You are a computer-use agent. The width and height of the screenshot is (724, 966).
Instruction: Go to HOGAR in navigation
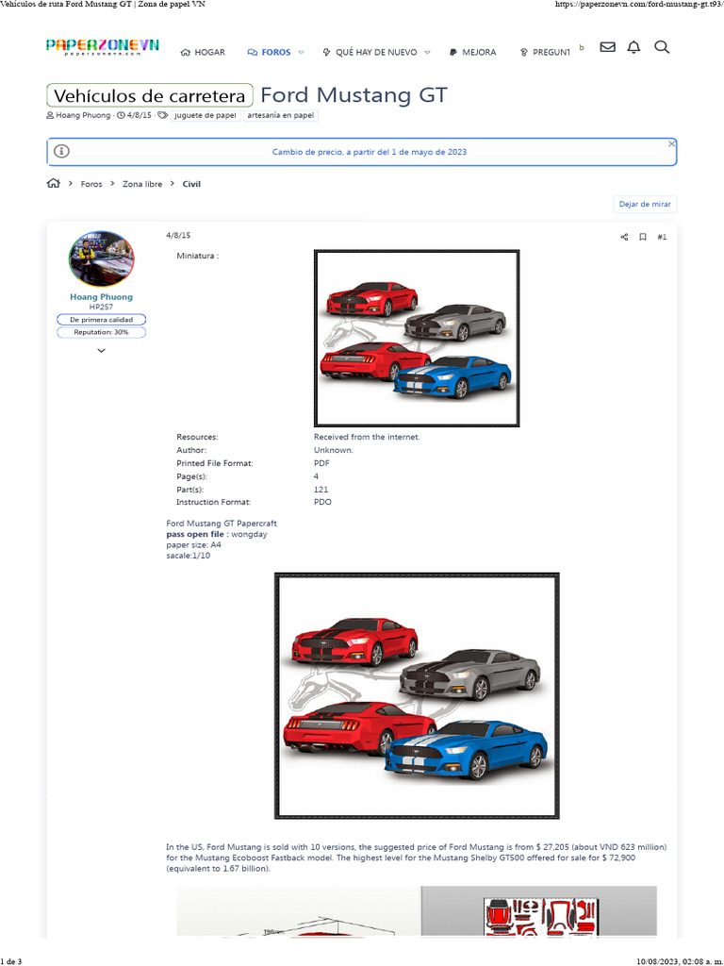(203, 53)
